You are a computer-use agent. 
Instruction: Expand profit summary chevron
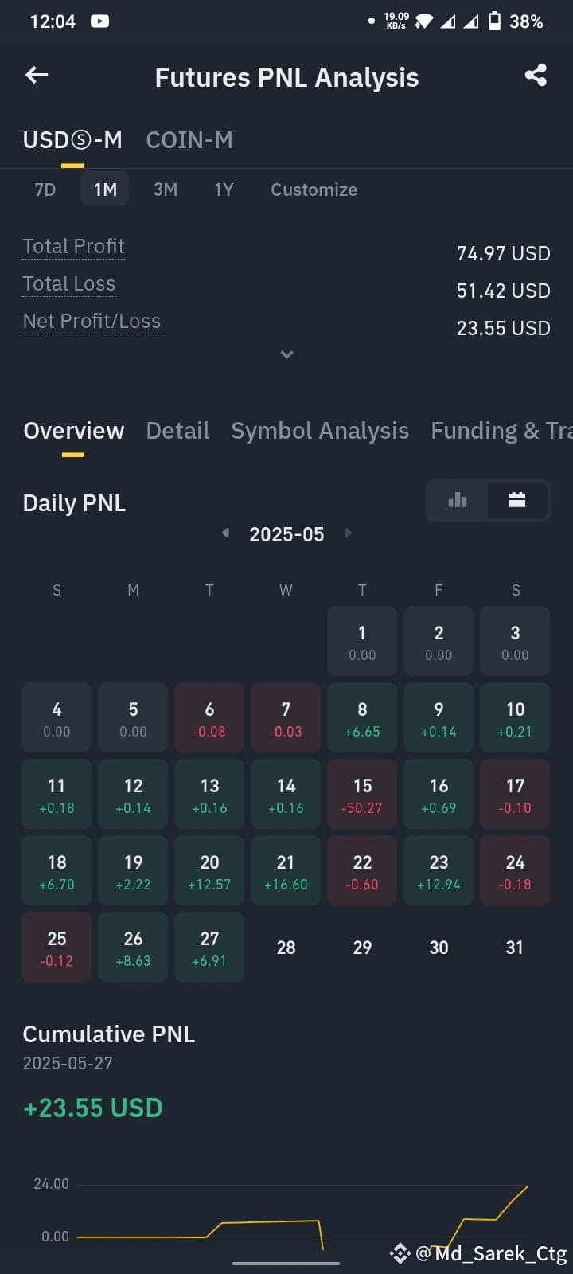click(x=286, y=354)
